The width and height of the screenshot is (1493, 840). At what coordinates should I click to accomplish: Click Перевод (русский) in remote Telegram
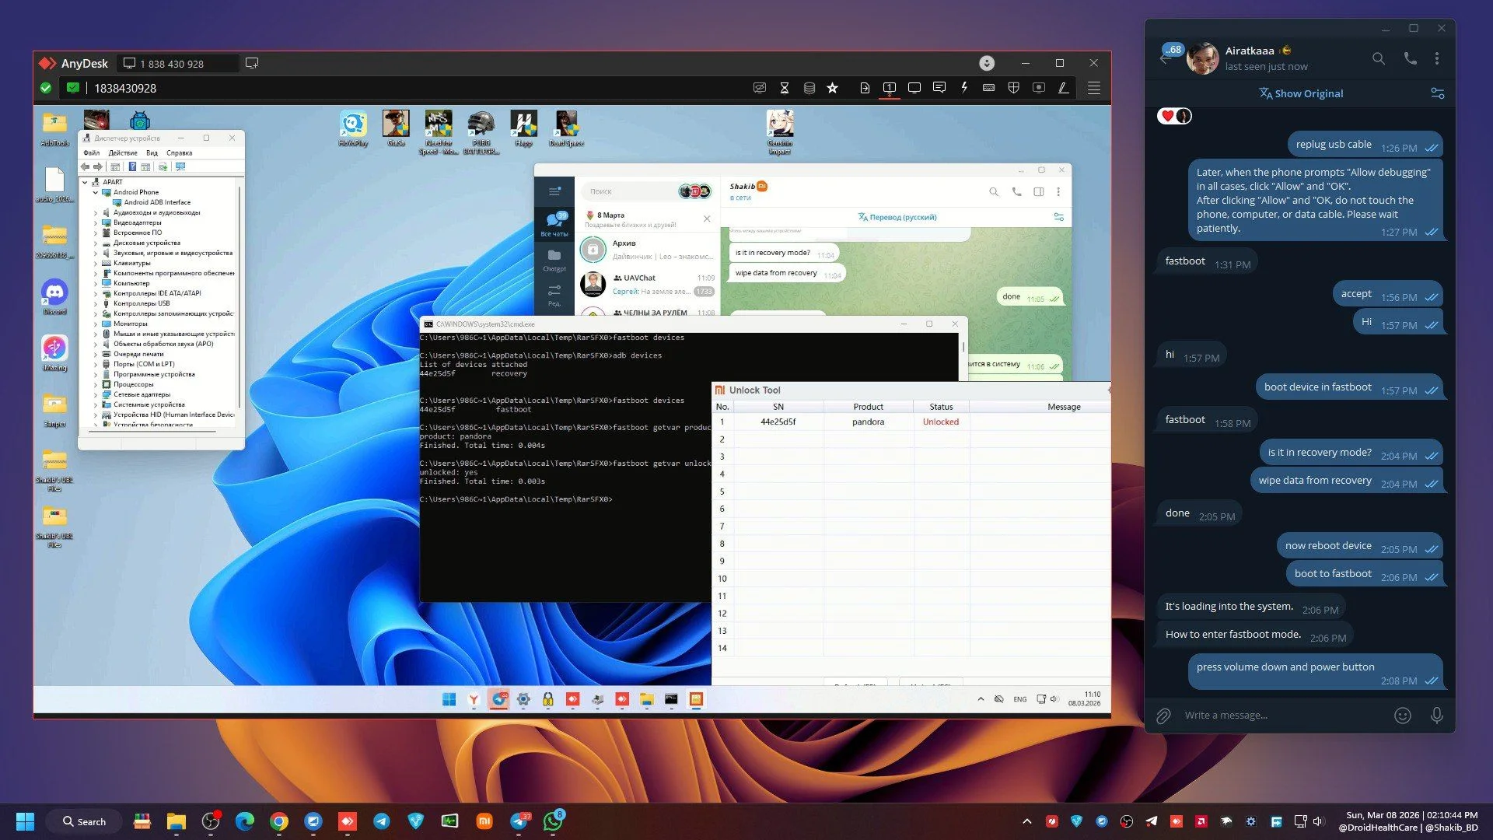897,217
